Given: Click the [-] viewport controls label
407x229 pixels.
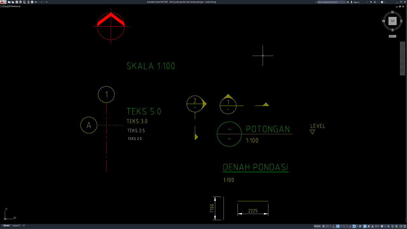Looking at the screenshot, I should (2, 6).
